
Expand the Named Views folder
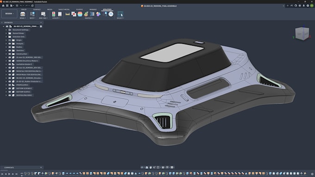pos(6,33)
